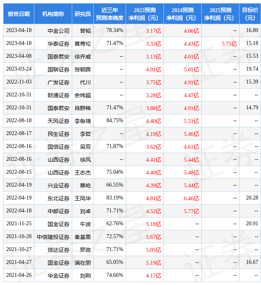Select the 中信建投证券 institution cell
261x285 pixels.
pyautogui.click(x=53, y=237)
